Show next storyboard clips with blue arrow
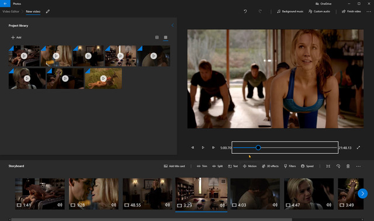 (362, 194)
